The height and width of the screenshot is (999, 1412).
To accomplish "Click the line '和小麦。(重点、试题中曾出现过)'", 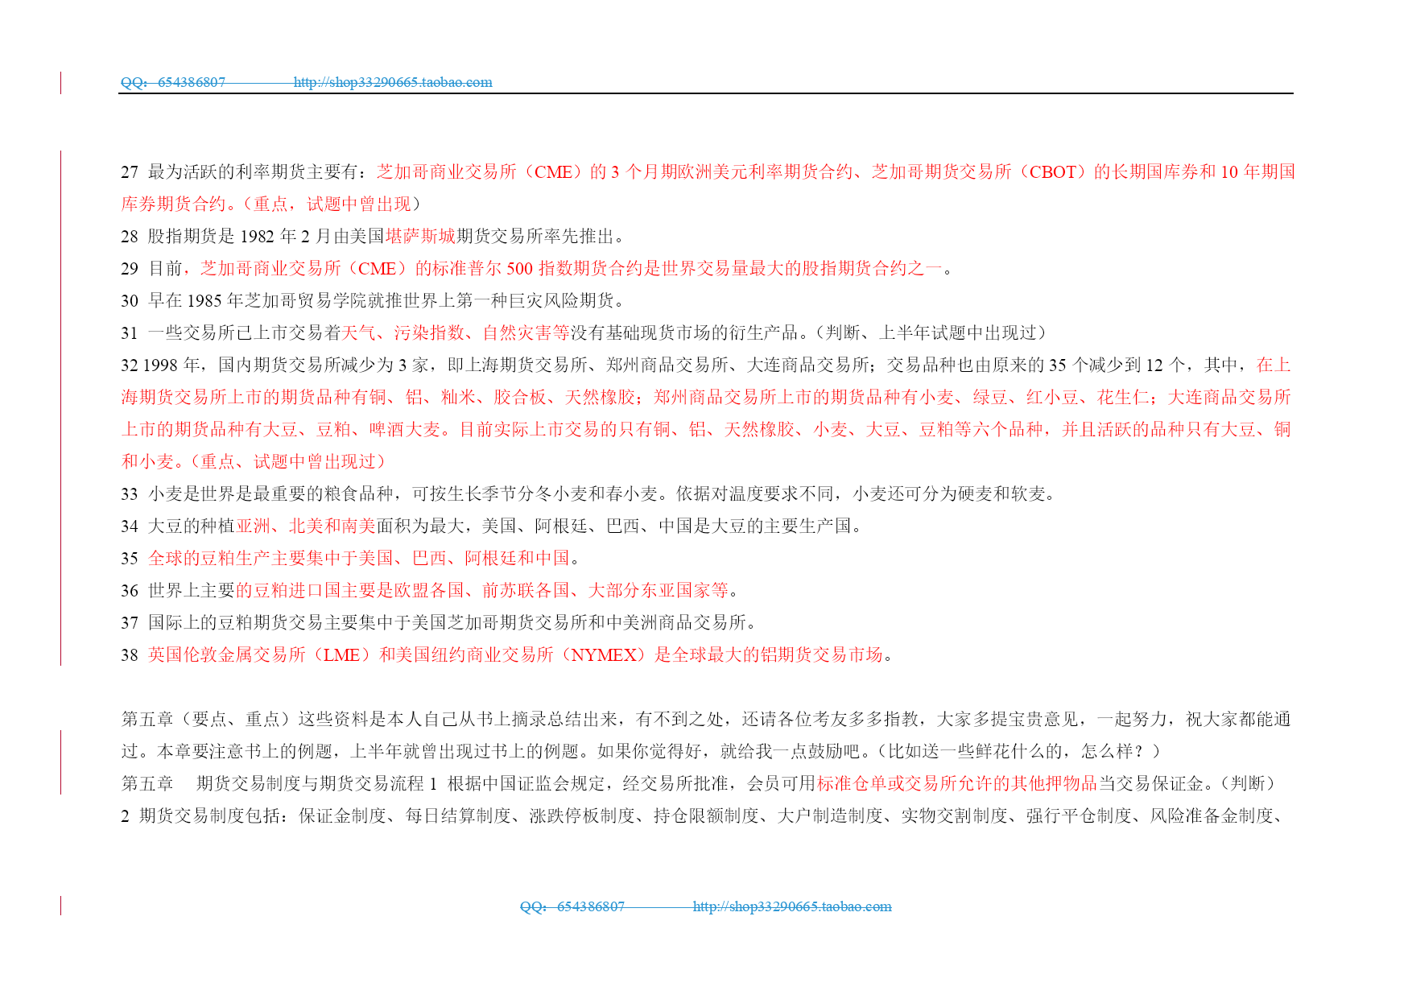I will tap(253, 461).
